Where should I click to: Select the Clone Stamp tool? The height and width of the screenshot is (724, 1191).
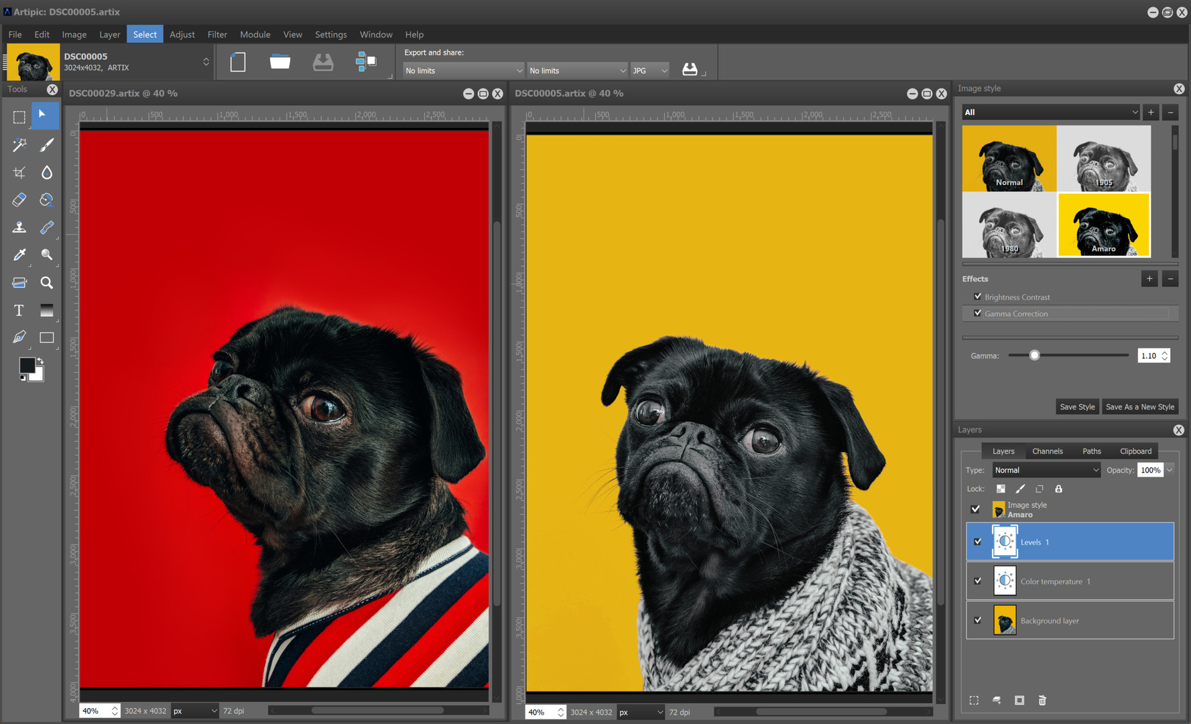pyautogui.click(x=19, y=227)
